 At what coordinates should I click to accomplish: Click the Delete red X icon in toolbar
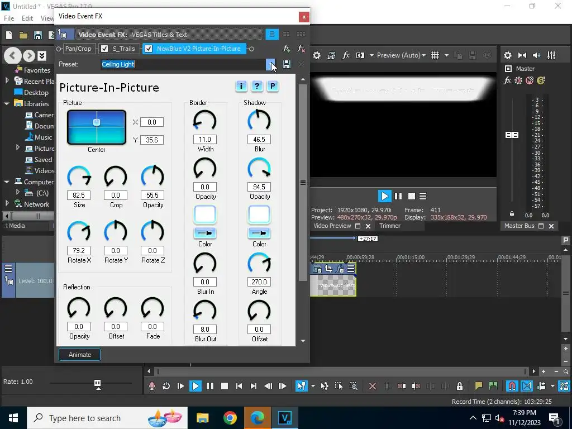pos(373,386)
